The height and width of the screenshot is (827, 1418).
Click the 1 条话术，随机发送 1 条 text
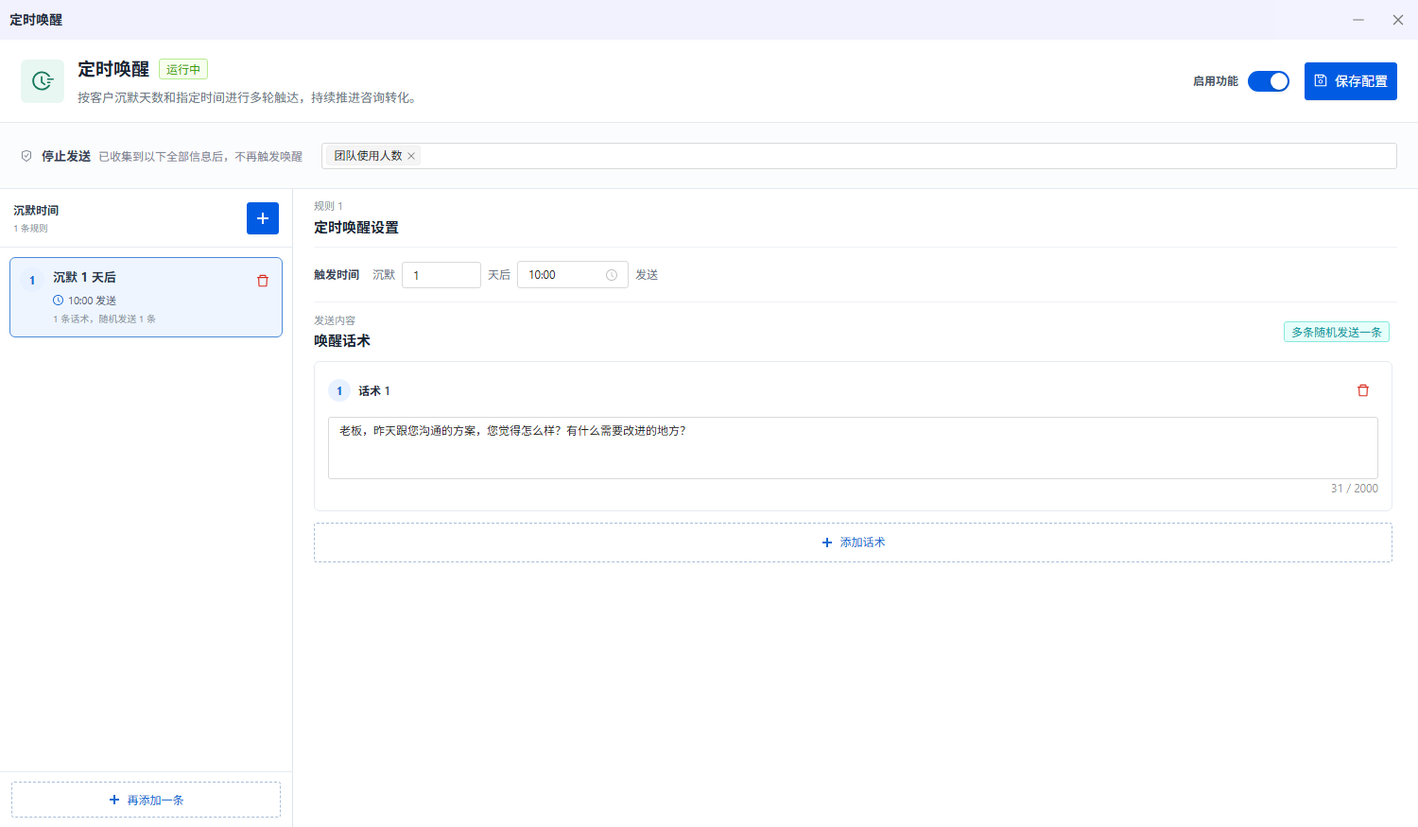104,319
